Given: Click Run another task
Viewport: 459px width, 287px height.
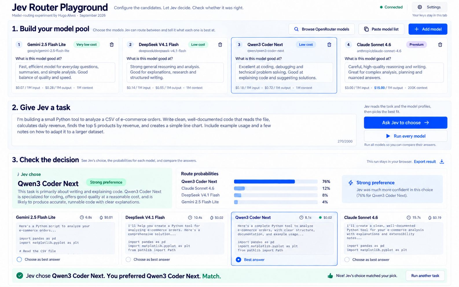Looking at the screenshot, I should [425, 276].
